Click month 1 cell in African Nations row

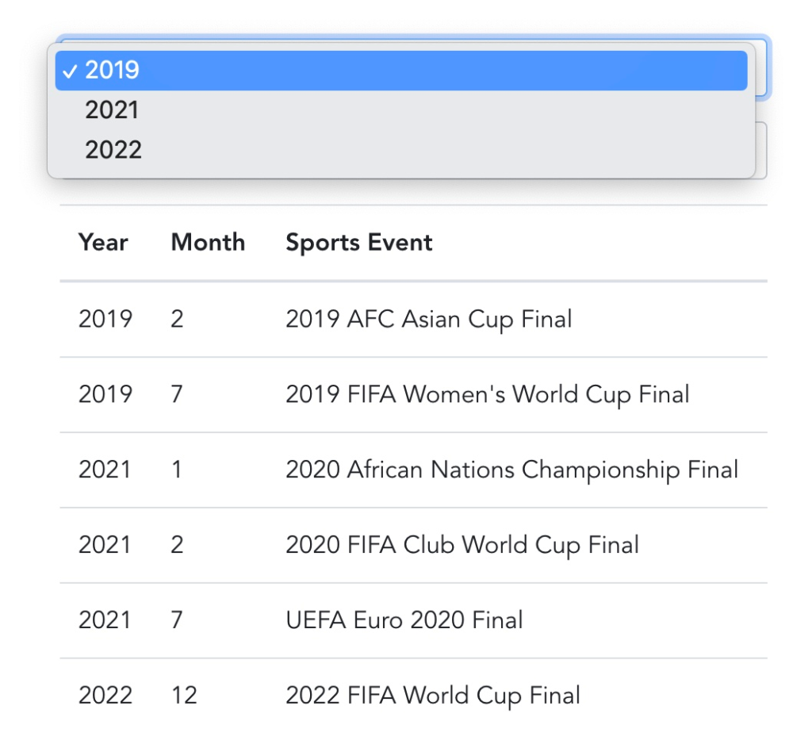click(x=177, y=470)
